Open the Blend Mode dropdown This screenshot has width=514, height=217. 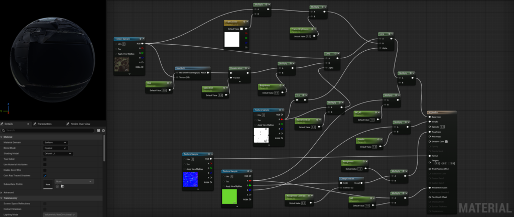coord(56,148)
